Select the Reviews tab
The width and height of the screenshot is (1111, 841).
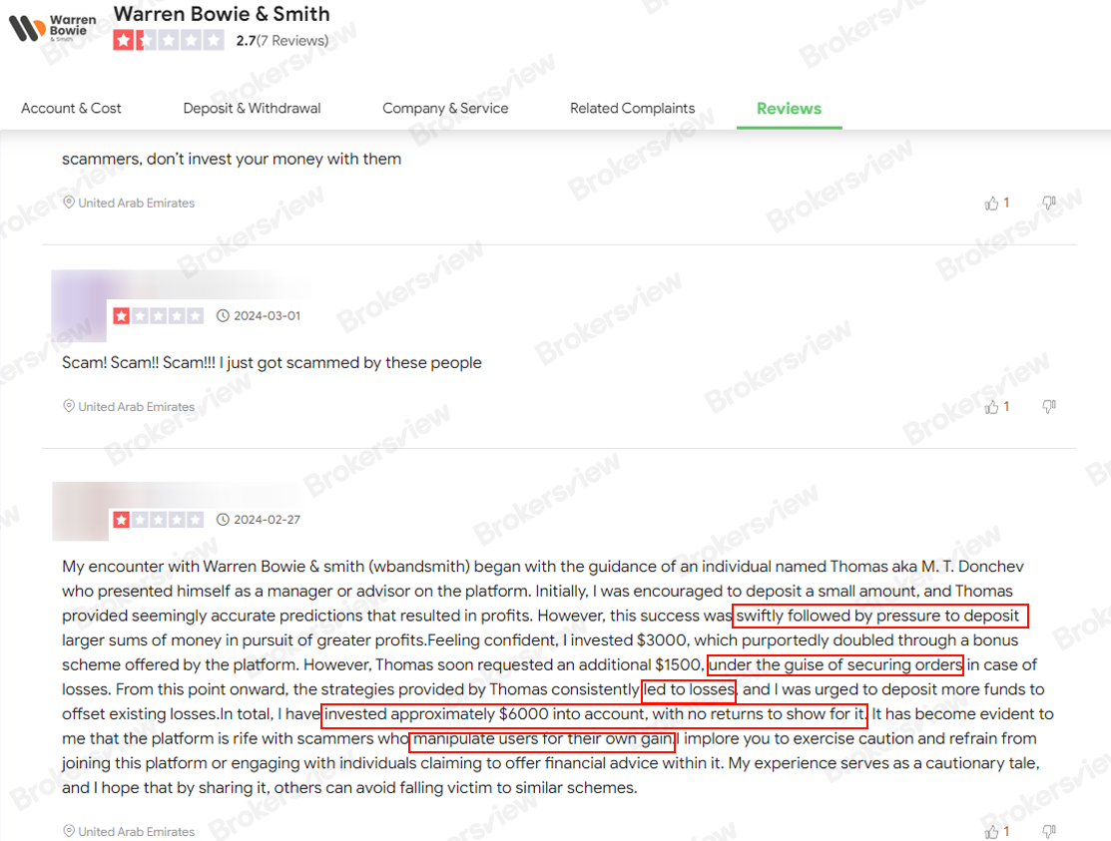789,109
